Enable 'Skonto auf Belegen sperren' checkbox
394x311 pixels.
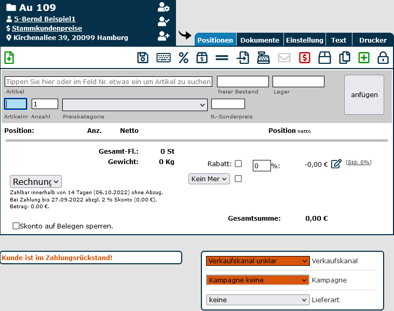(x=16, y=226)
